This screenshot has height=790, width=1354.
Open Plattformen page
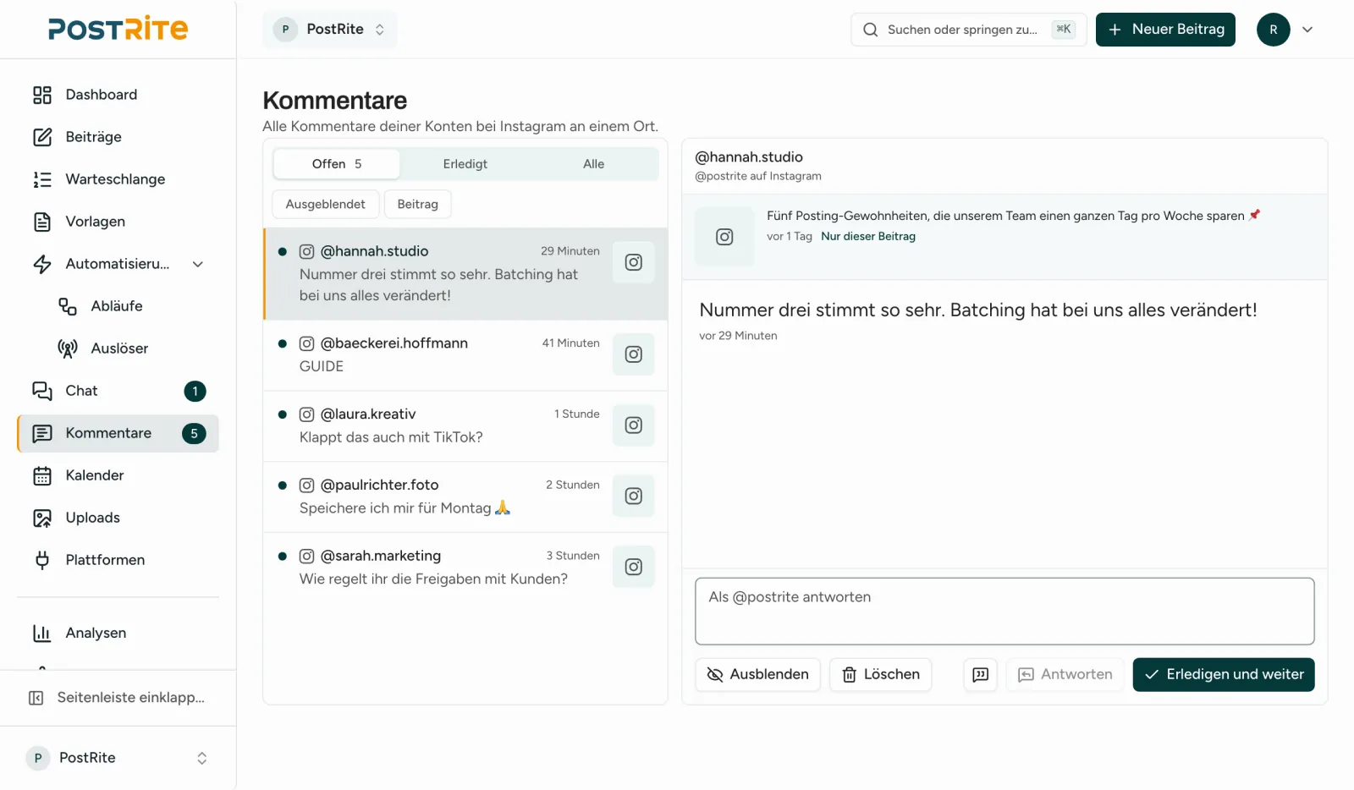pyautogui.click(x=118, y=560)
